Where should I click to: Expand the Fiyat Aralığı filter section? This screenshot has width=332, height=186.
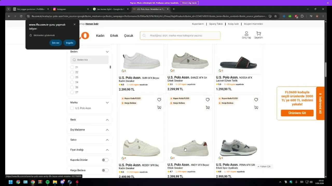tap(107, 150)
